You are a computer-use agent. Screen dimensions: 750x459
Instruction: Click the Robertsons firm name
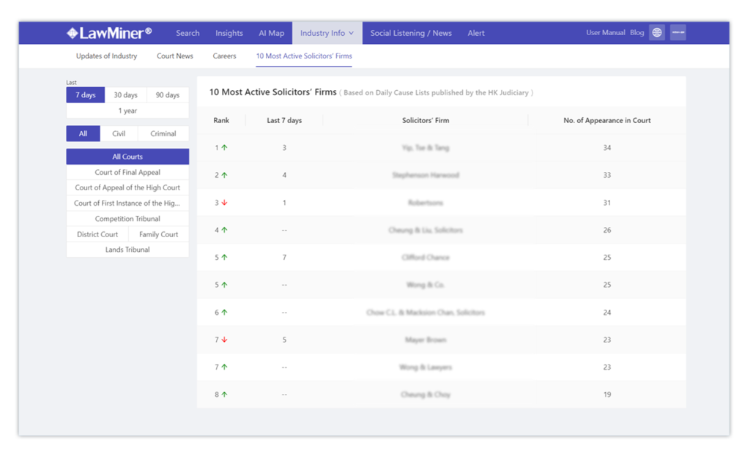426,203
